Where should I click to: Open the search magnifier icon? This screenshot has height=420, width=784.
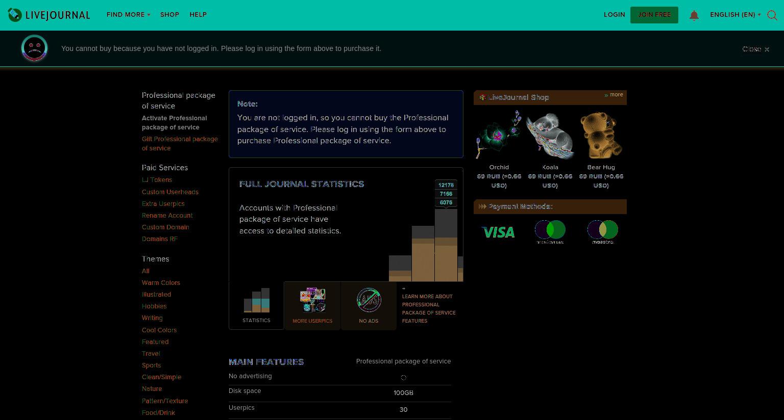tap(772, 15)
